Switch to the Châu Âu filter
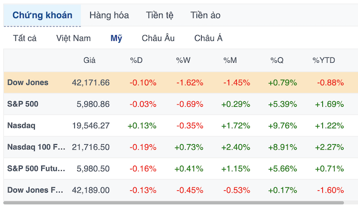This screenshot has width=358, height=208. pyautogui.click(x=158, y=38)
